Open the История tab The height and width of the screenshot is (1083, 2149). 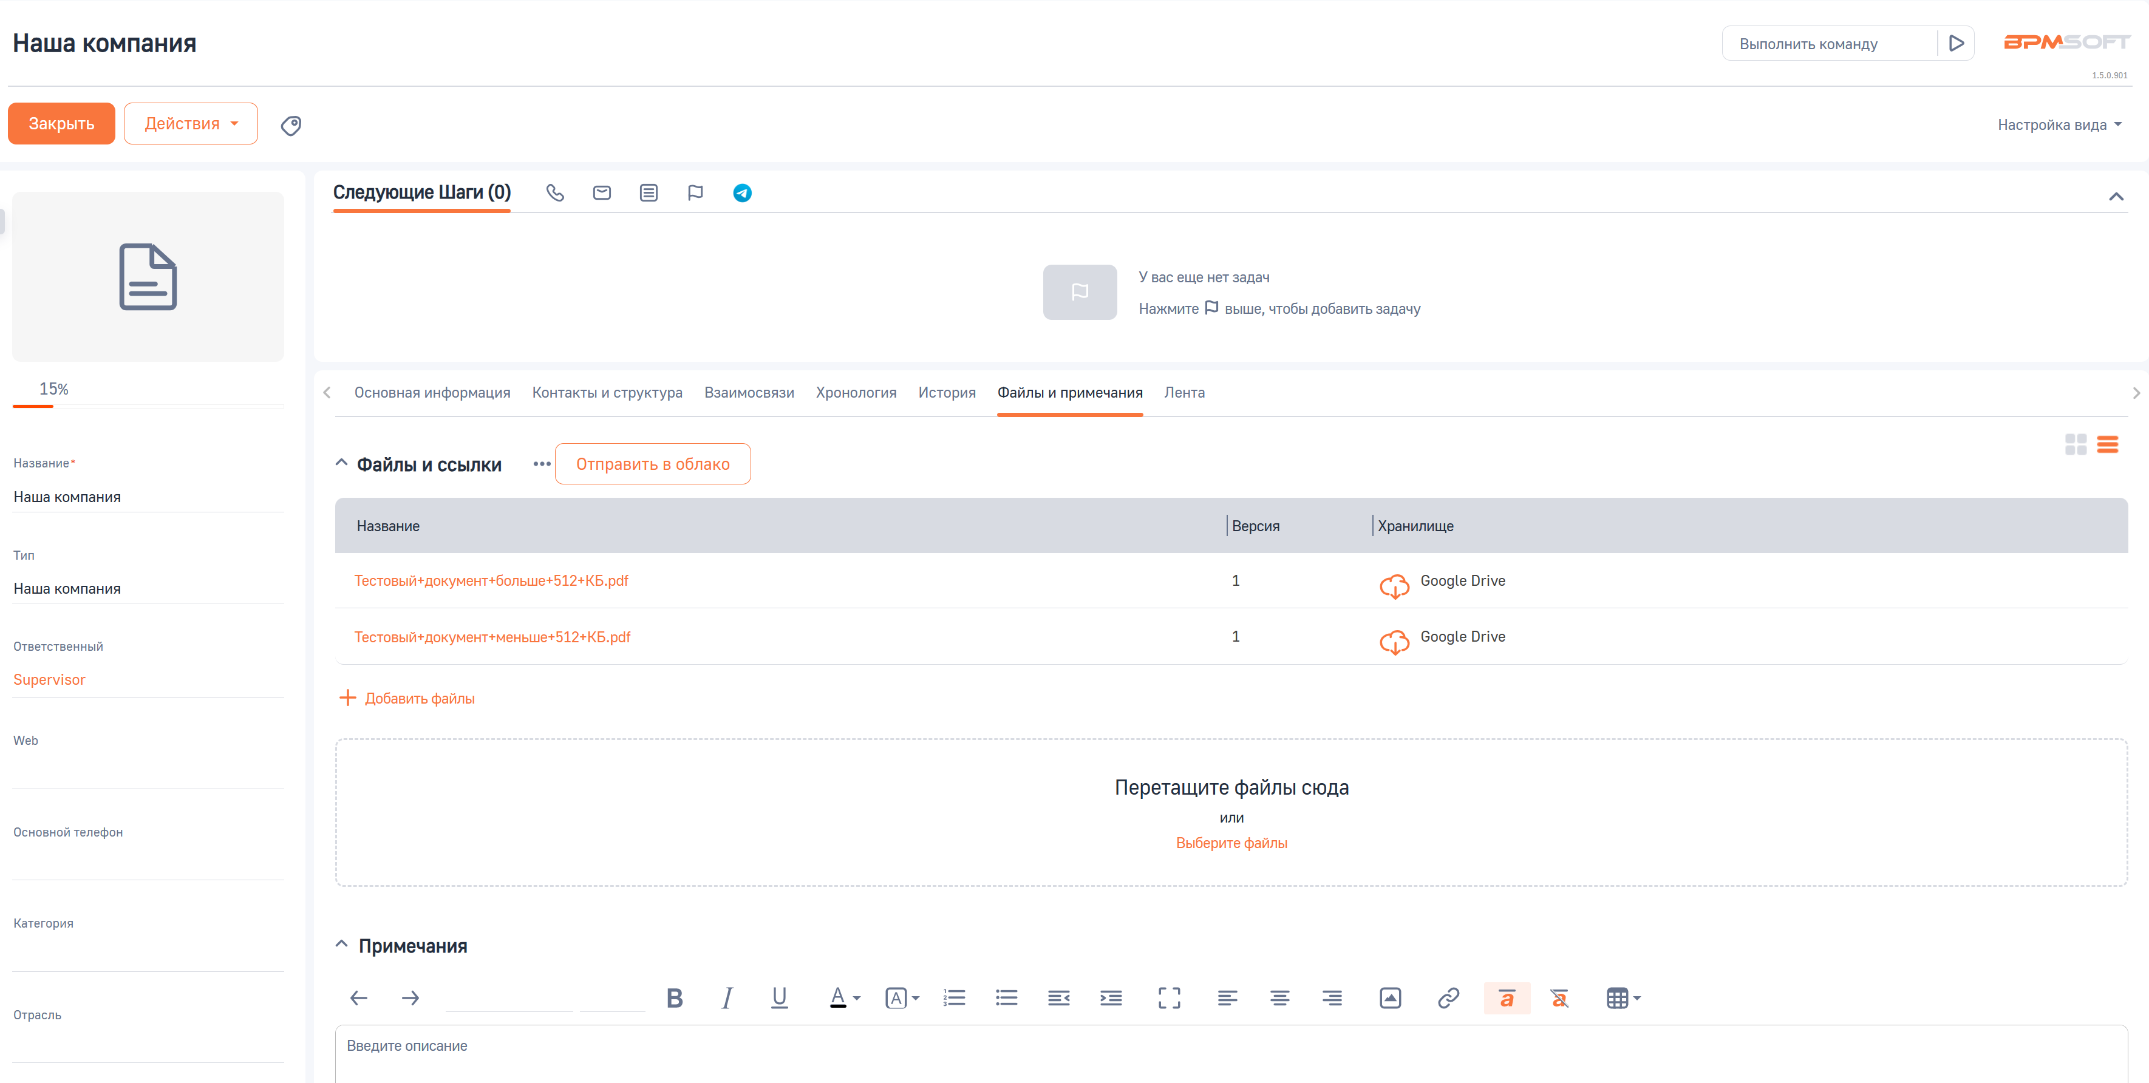point(946,393)
